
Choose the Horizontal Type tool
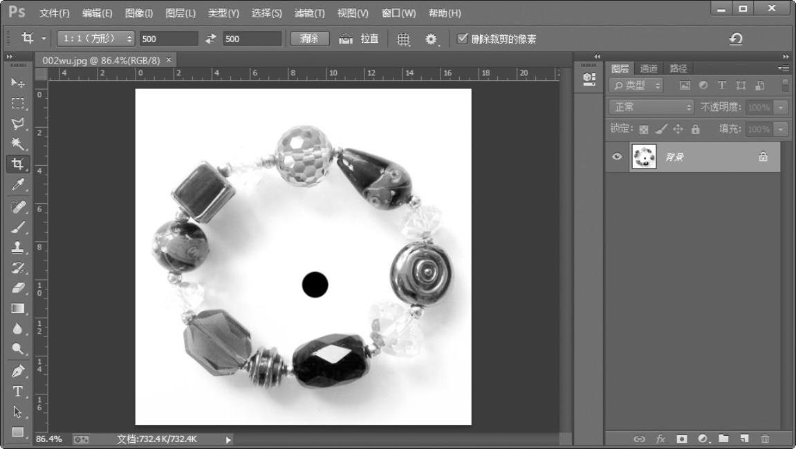click(x=17, y=391)
